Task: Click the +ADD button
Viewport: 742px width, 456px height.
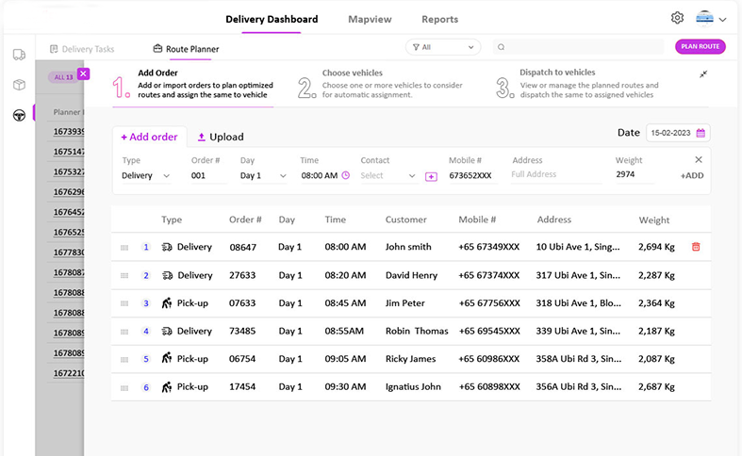Action: coord(691,175)
